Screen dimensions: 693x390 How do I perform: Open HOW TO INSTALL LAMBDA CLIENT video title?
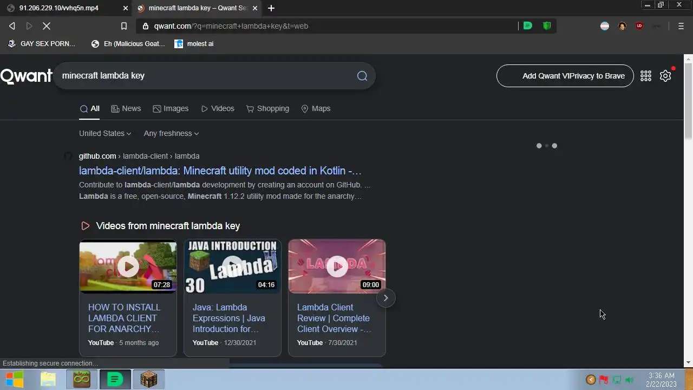click(x=125, y=318)
